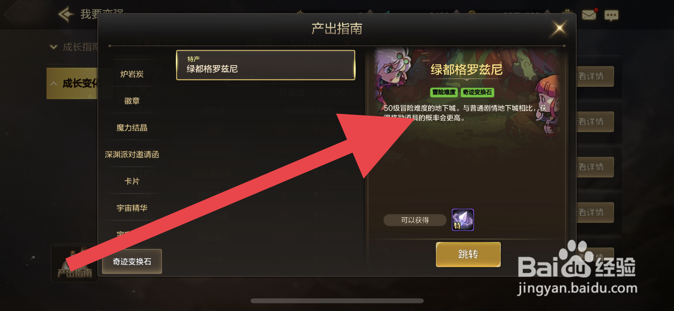Click the yellow 跳转 button

click(468, 254)
